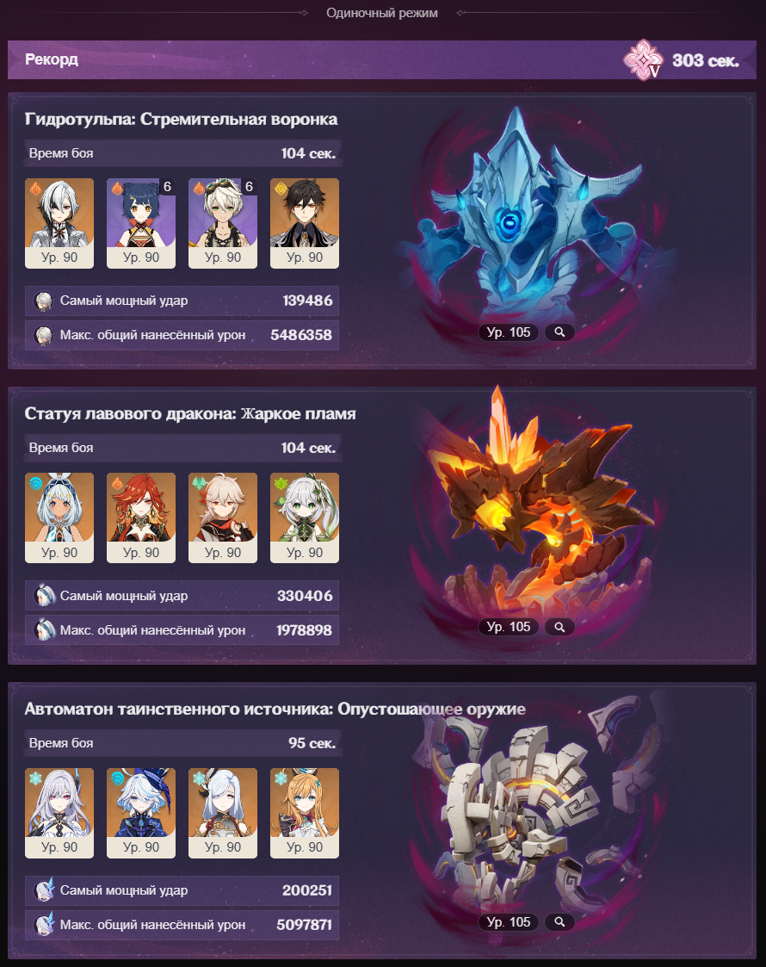The height and width of the screenshot is (967, 766).
Task: Select the dark-haired Geo character portrait
Action: pos(305,223)
